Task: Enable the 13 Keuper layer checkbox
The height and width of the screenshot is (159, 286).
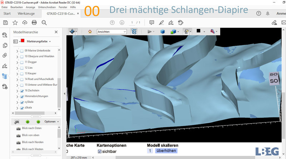Action: (22, 73)
